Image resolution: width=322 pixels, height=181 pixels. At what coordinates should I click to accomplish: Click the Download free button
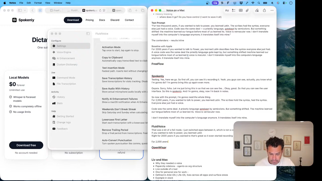click(x=26, y=145)
